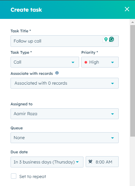Click the green lightbulb suggestion icon
The width and height of the screenshot is (135, 186).
[x=106, y=39]
